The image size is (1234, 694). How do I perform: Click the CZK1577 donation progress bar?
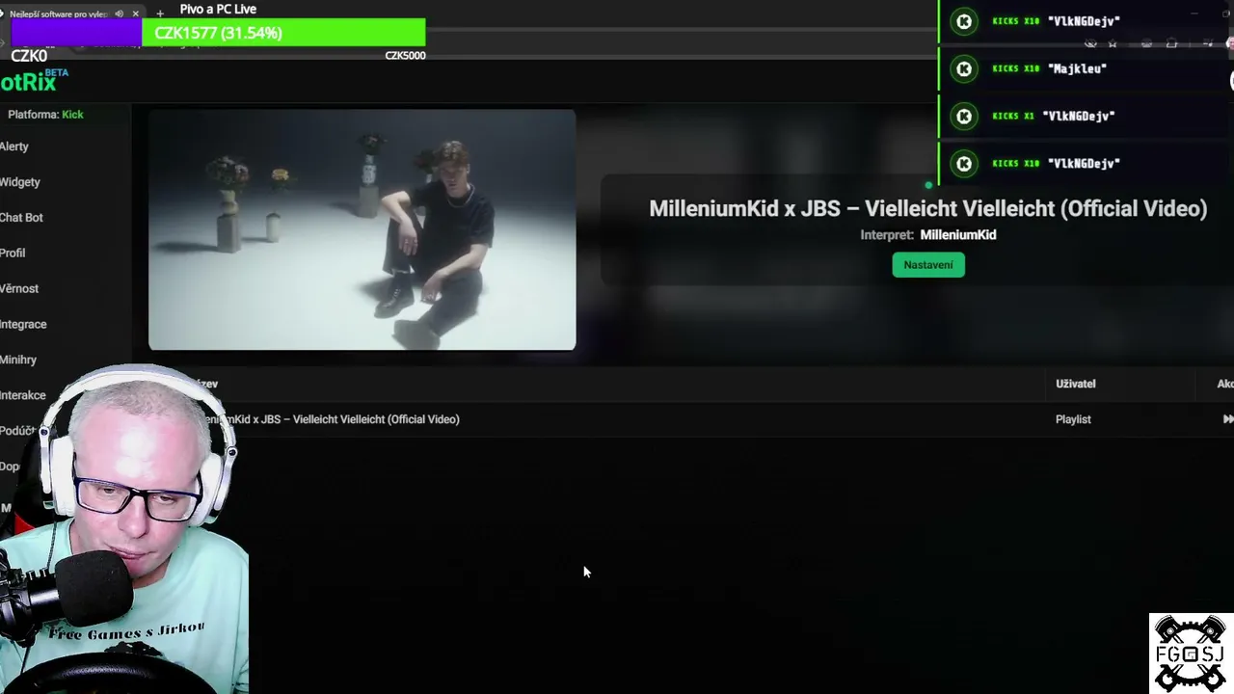point(218,33)
